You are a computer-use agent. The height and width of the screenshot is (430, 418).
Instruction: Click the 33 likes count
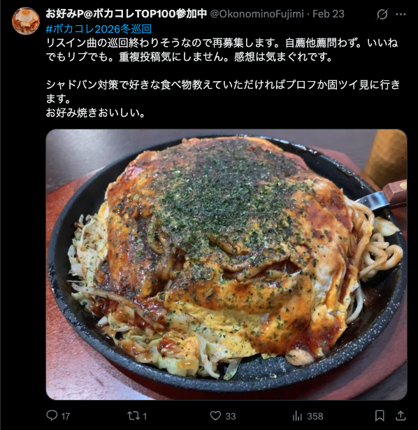231,416
